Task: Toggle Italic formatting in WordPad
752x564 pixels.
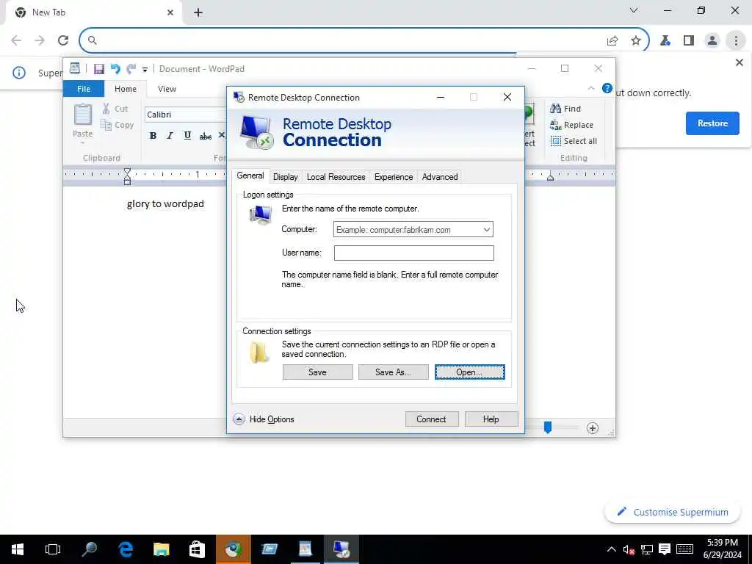Action: point(170,136)
